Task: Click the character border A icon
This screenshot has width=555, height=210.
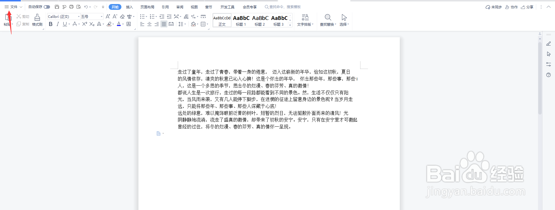Action: click(129, 24)
